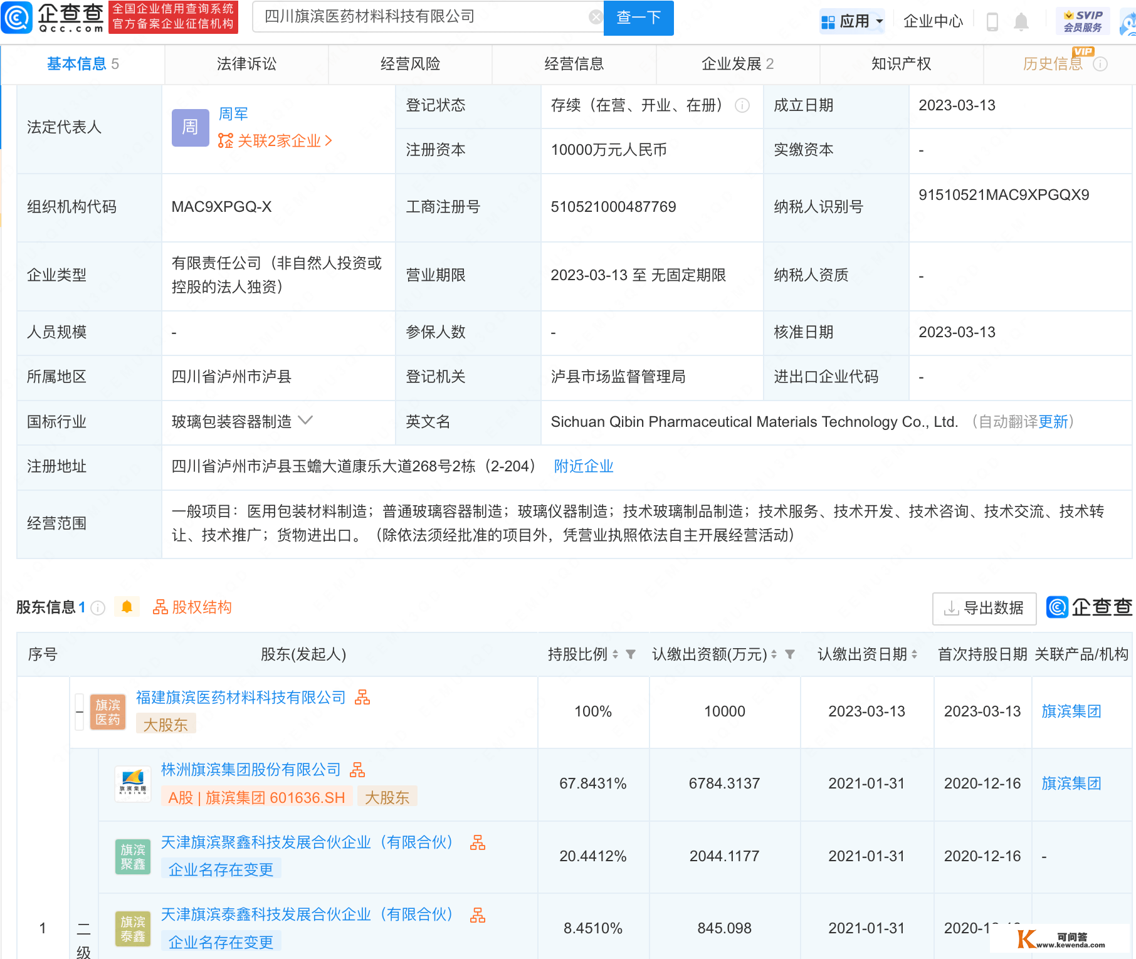Collapse the 福建旗滨医药 shareholder row
Image resolution: width=1136 pixels, height=959 pixels.
pyautogui.click(x=79, y=712)
